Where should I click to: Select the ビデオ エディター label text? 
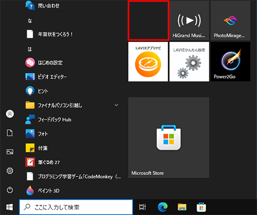pos(52,77)
